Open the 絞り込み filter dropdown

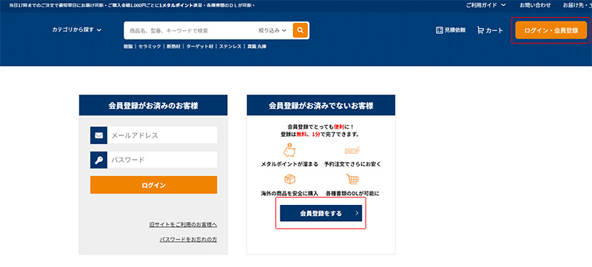[272, 30]
